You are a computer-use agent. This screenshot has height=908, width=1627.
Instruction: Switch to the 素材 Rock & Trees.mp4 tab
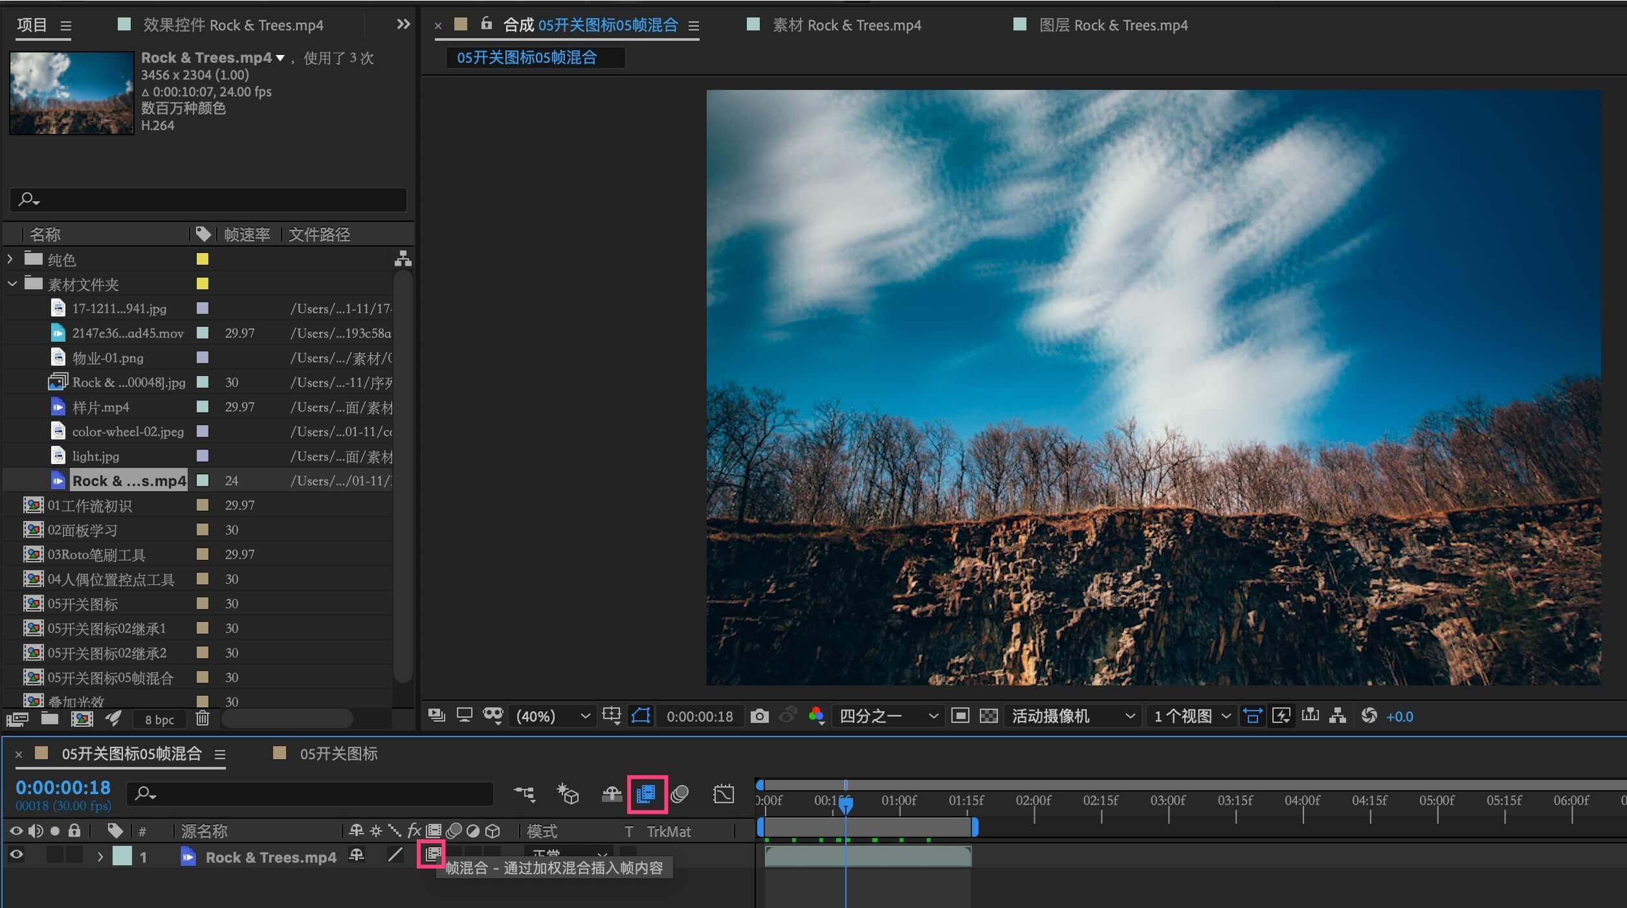coord(846,25)
